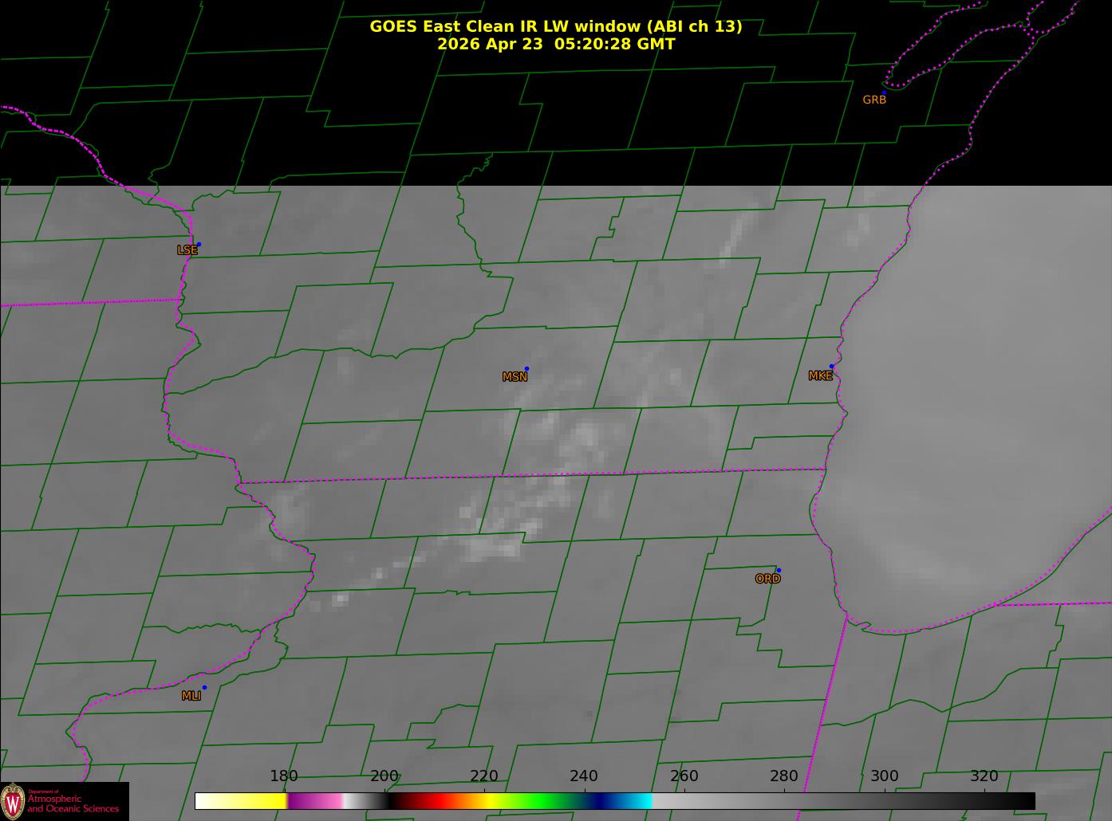1112x821 pixels.
Task: Click the MKE station marker
Action: (x=831, y=367)
